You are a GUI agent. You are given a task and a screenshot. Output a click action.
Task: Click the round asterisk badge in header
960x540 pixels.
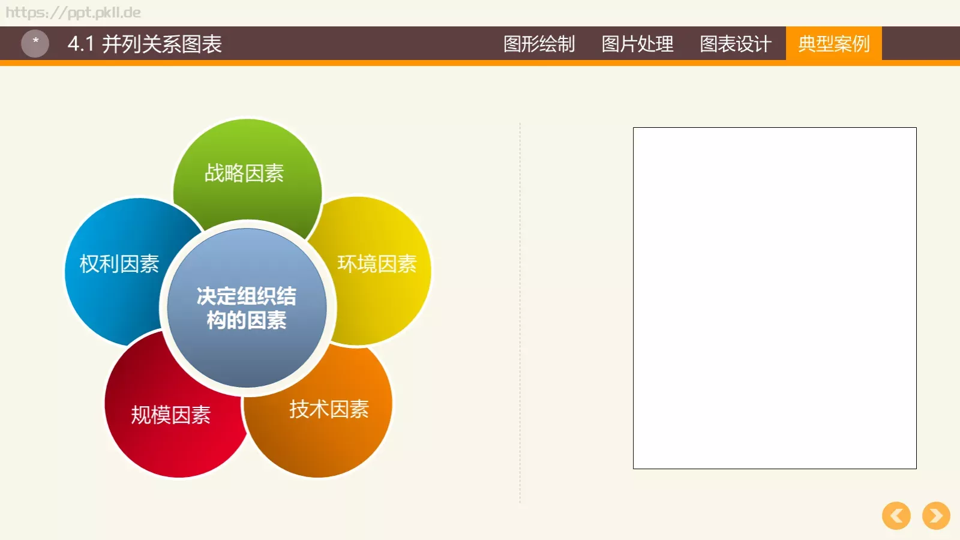[x=35, y=43]
